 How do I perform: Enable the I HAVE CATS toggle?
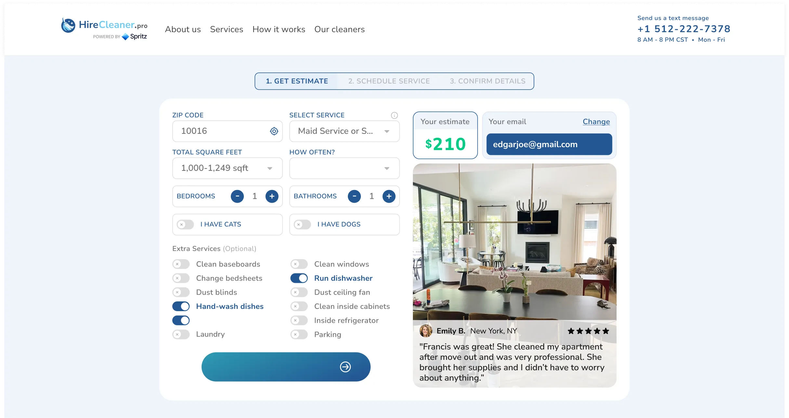[x=185, y=224]
